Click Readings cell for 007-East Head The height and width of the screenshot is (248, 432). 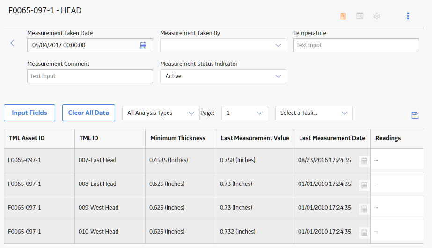coord(397,160)
